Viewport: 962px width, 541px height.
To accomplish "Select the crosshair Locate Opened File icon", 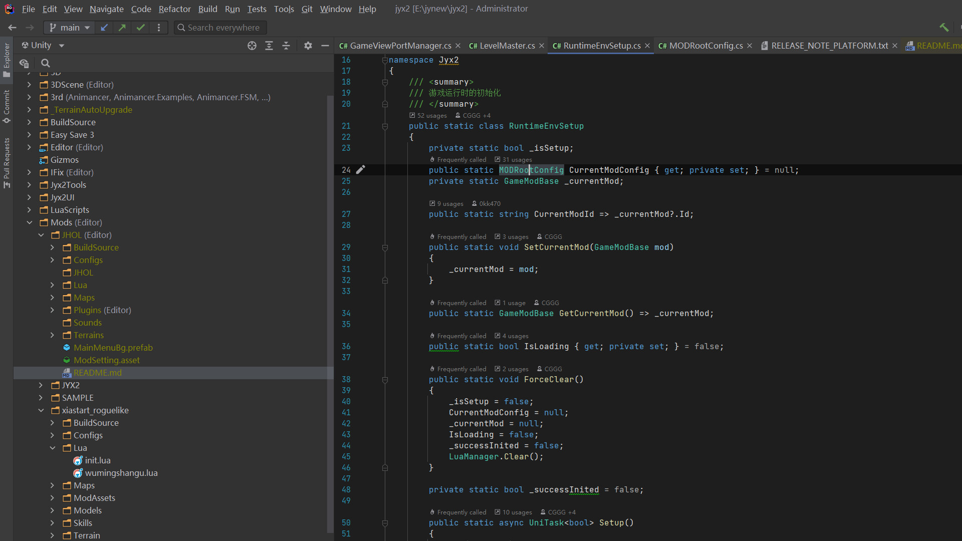I will [x=252, y=45].
